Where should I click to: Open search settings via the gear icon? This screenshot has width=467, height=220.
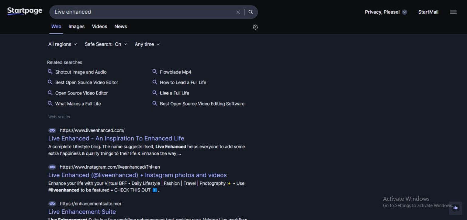(x=255, y=27)
